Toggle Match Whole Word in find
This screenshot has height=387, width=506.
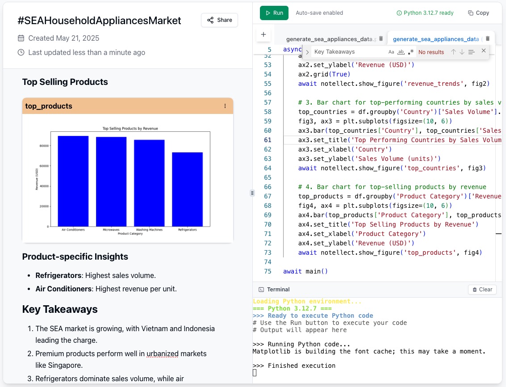click(x=401, y=52)
